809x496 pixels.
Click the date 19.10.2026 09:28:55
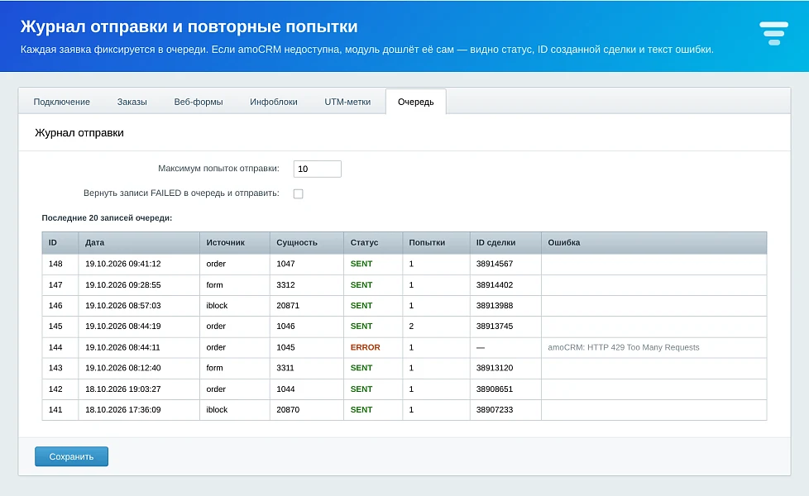122,284
